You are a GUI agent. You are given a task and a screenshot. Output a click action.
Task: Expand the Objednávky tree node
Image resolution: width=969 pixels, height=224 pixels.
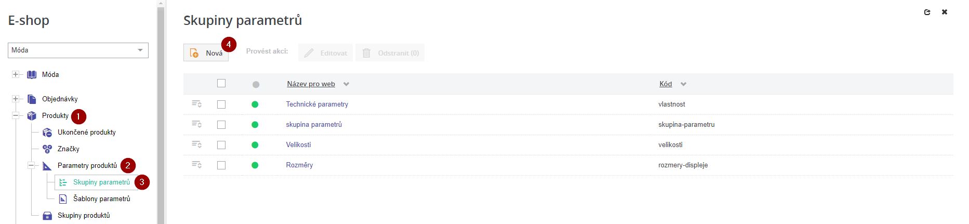click(16, 99)
